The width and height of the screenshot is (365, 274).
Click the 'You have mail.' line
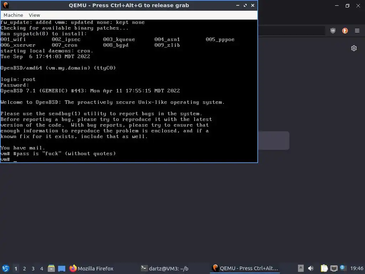(x=22, y=148)
